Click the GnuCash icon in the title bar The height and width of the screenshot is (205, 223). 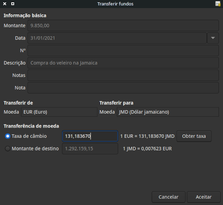(x=218, y=4)
